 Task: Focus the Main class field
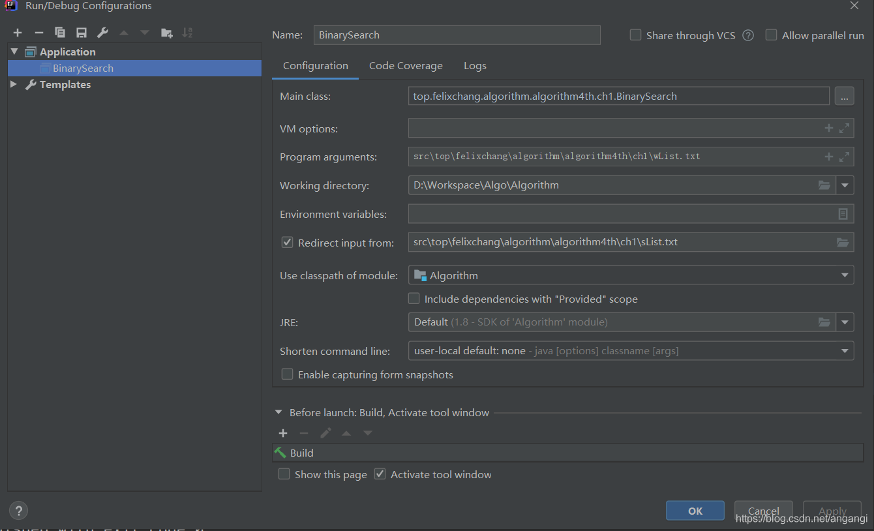[x=618, y=97]
